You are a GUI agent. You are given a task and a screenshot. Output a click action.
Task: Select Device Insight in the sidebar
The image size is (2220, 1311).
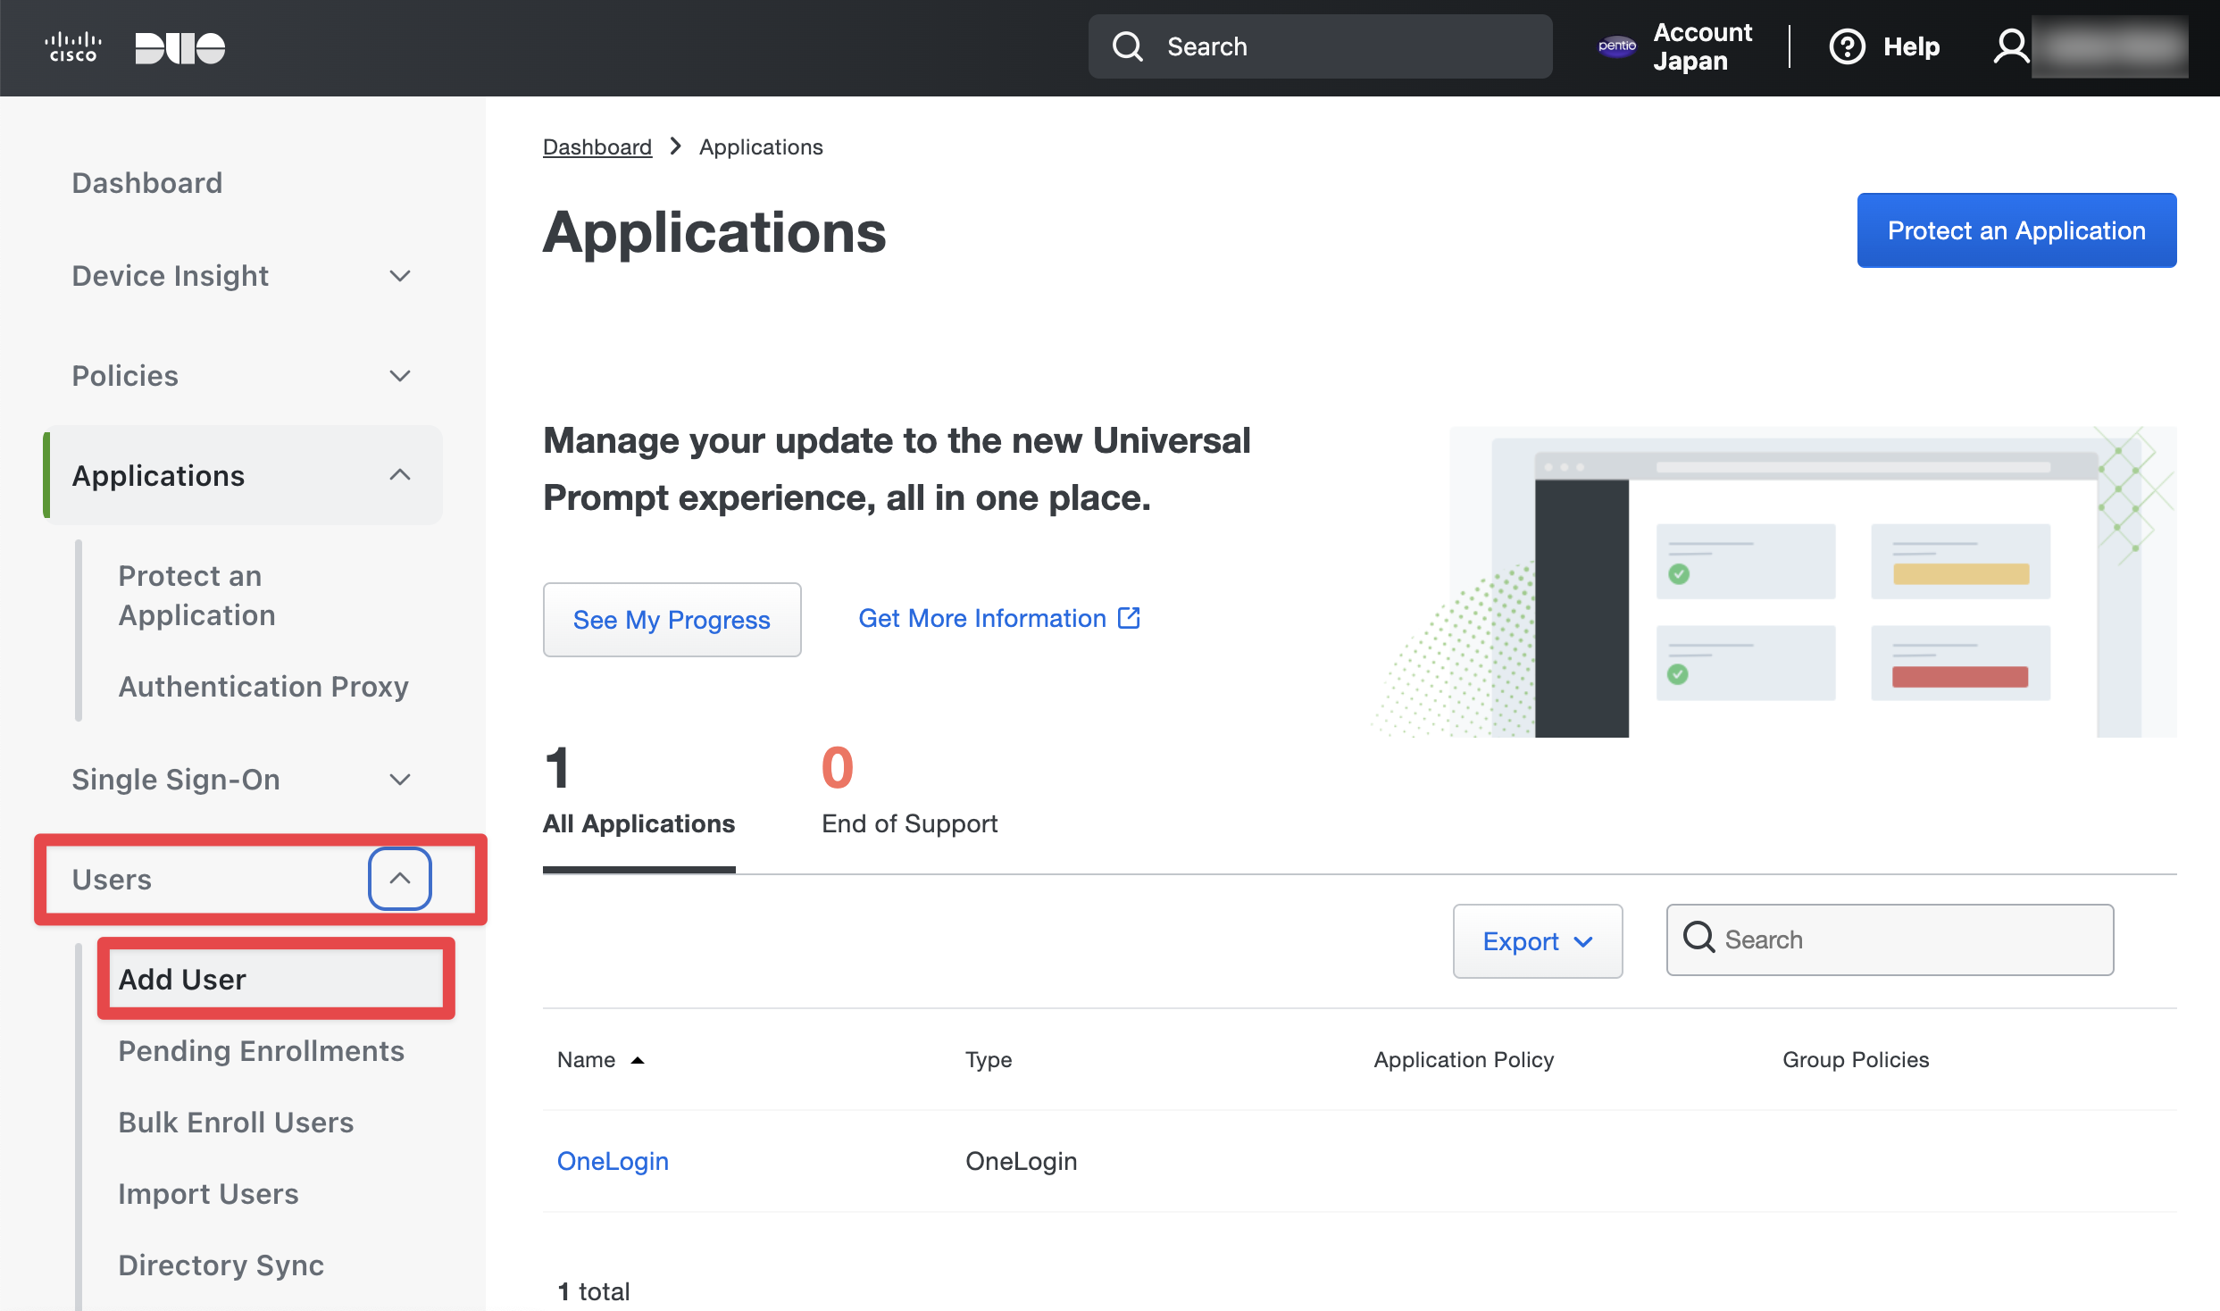click(171, 276)
